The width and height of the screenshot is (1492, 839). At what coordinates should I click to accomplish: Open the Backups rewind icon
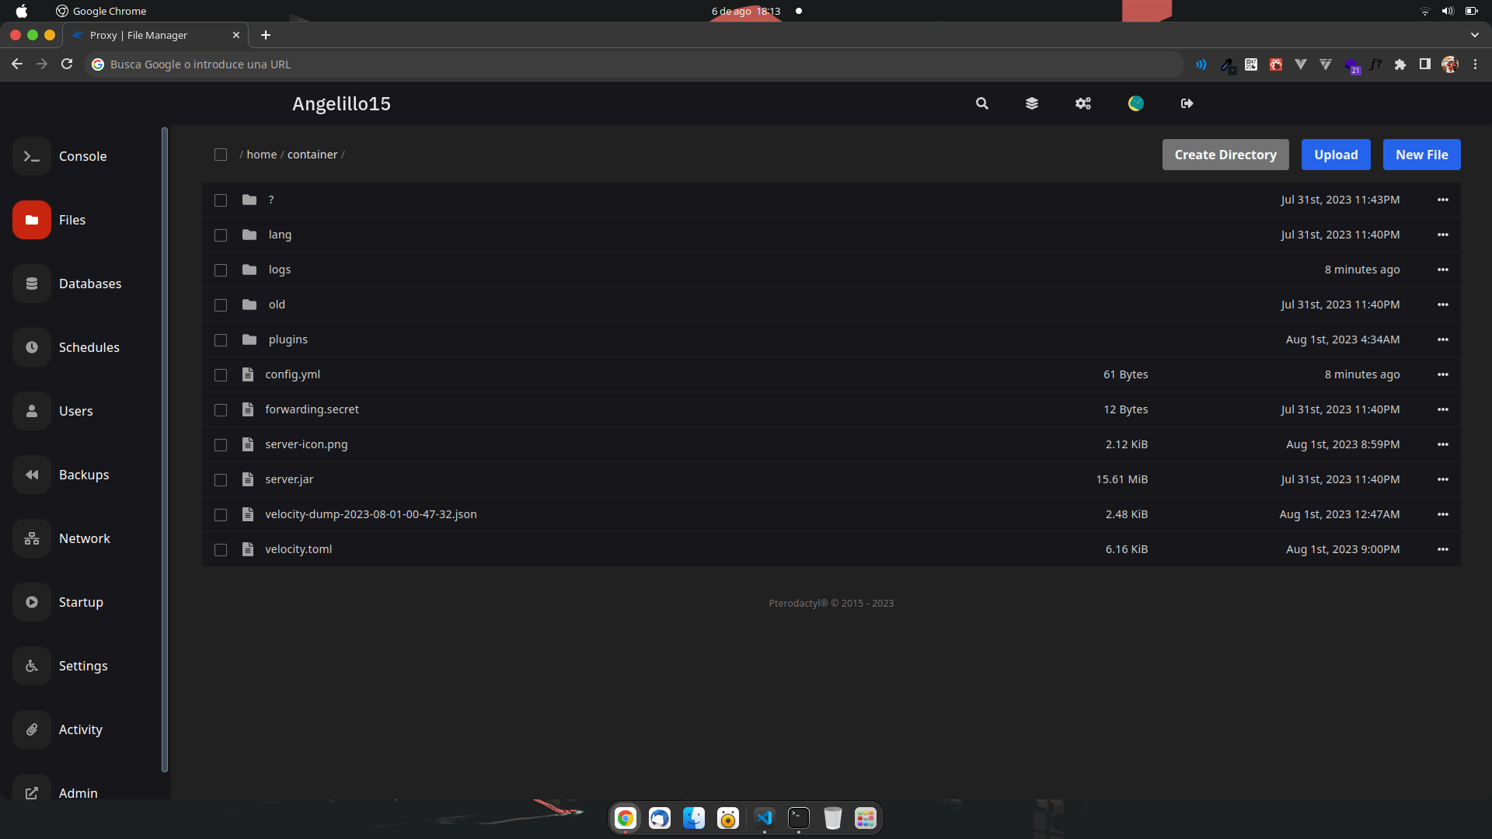[32, 475]
